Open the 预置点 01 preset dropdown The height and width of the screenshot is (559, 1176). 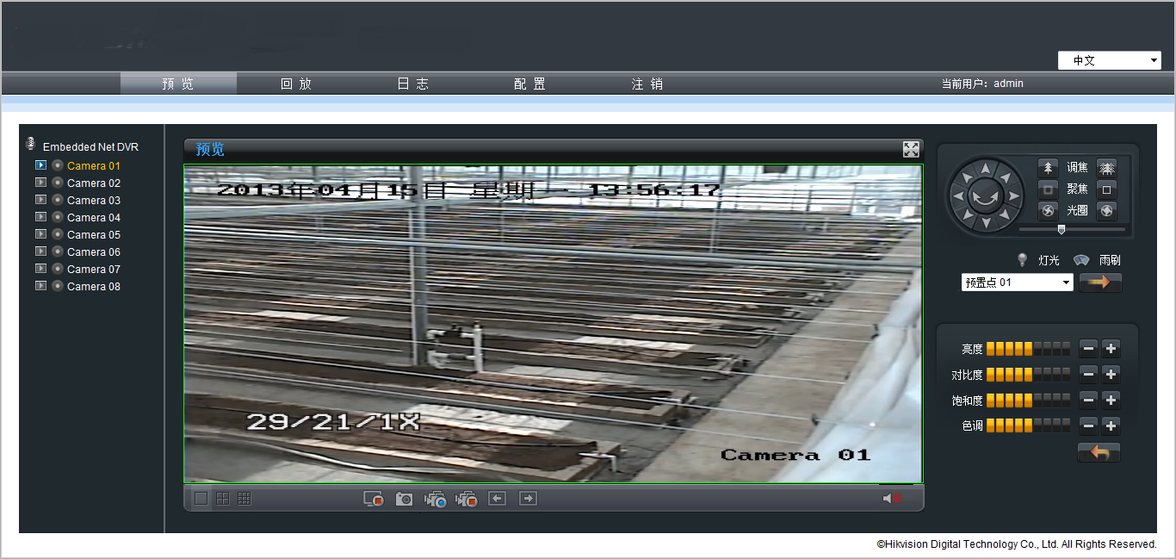pos(1017,283)
